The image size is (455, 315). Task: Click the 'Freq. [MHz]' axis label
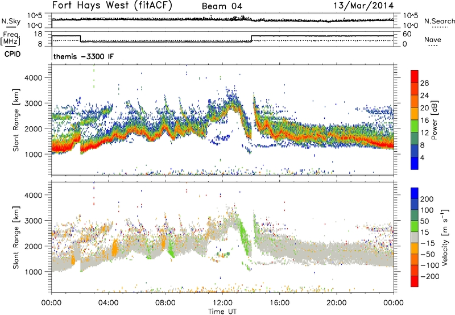point(10,38)
